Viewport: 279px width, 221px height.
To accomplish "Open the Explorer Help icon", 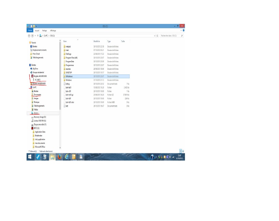I will 184,30.
